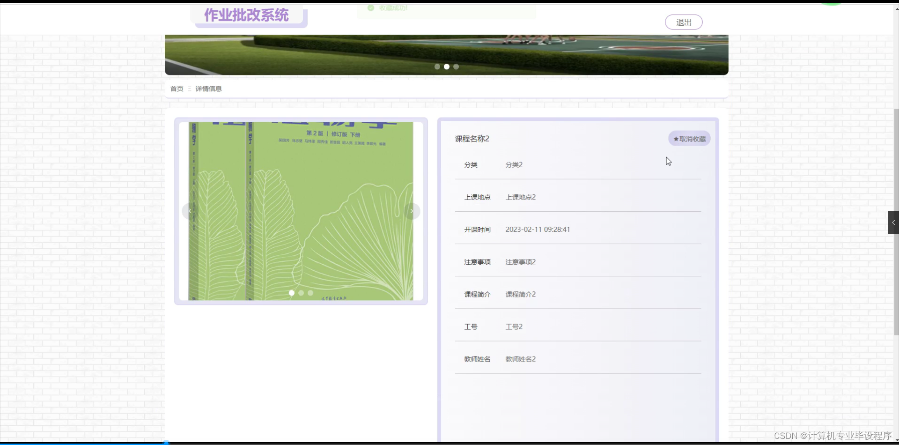Select the 详情信息 breadcrumb item
The width and height of the screenshot is (899, 445).
coord(208,89)
